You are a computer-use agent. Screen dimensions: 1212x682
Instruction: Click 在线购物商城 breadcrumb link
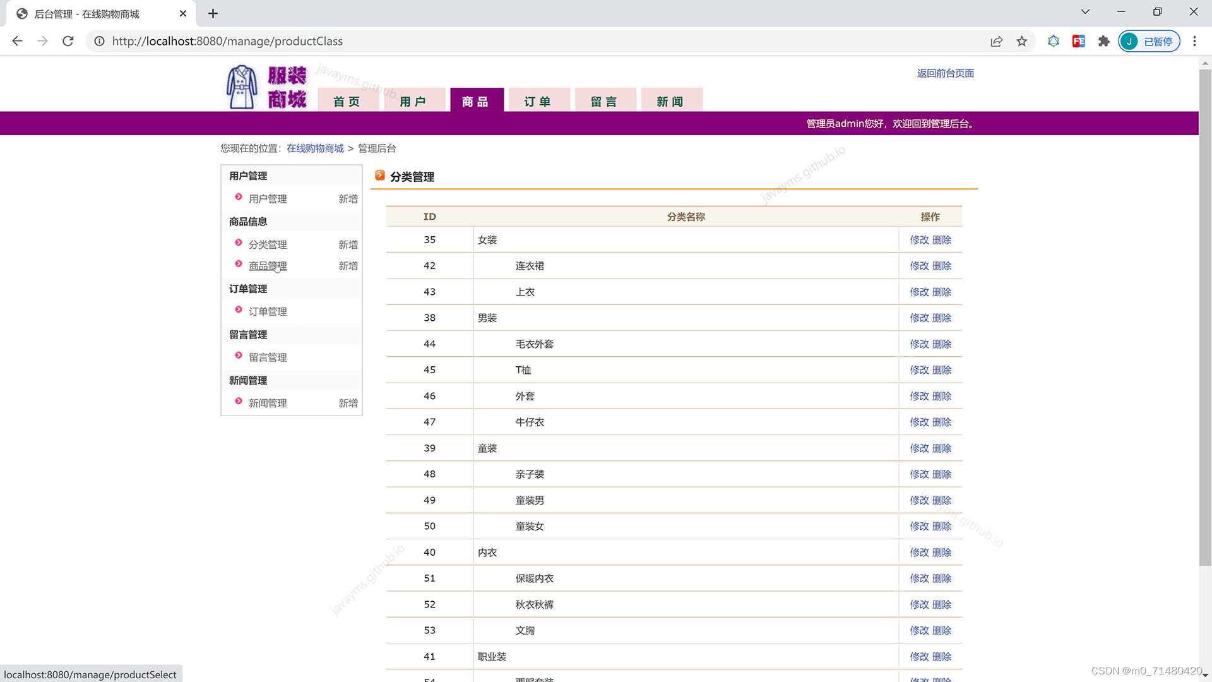(x=315, y=148)
